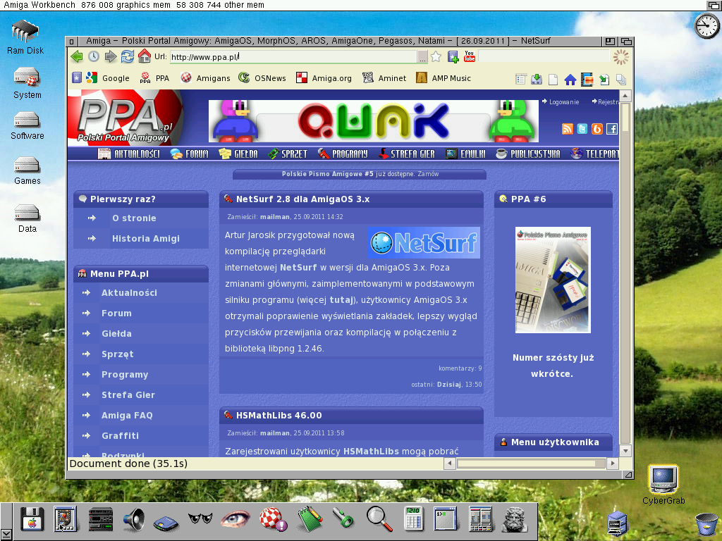The height and width of the screenshot is (541, 722).
Task: Open Google bookmark
Action: click(x=108, y=78)
